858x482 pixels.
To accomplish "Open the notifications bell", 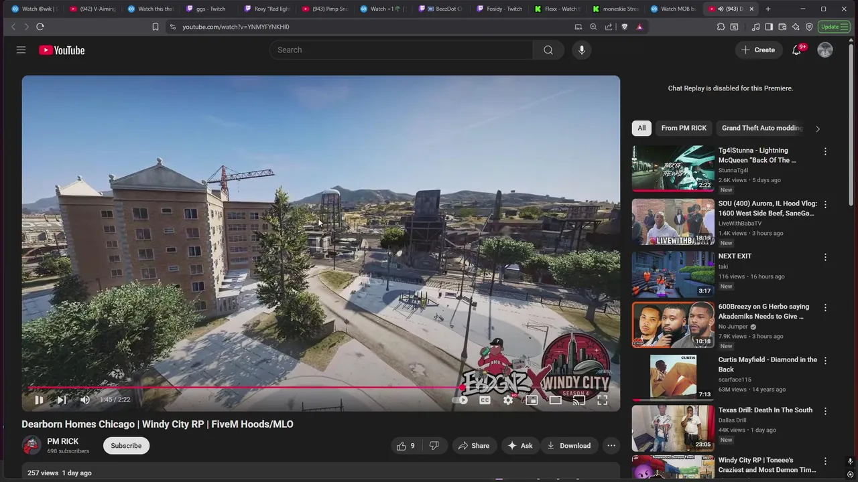I will [x=796, y=50].
